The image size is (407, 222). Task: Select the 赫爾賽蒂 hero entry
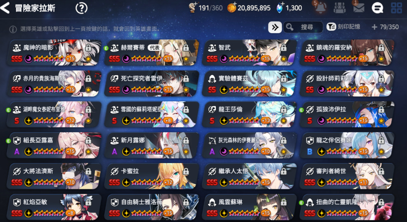[x=152, y=53]
